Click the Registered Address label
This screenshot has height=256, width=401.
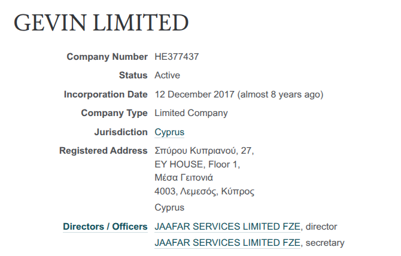click(103, 151)
